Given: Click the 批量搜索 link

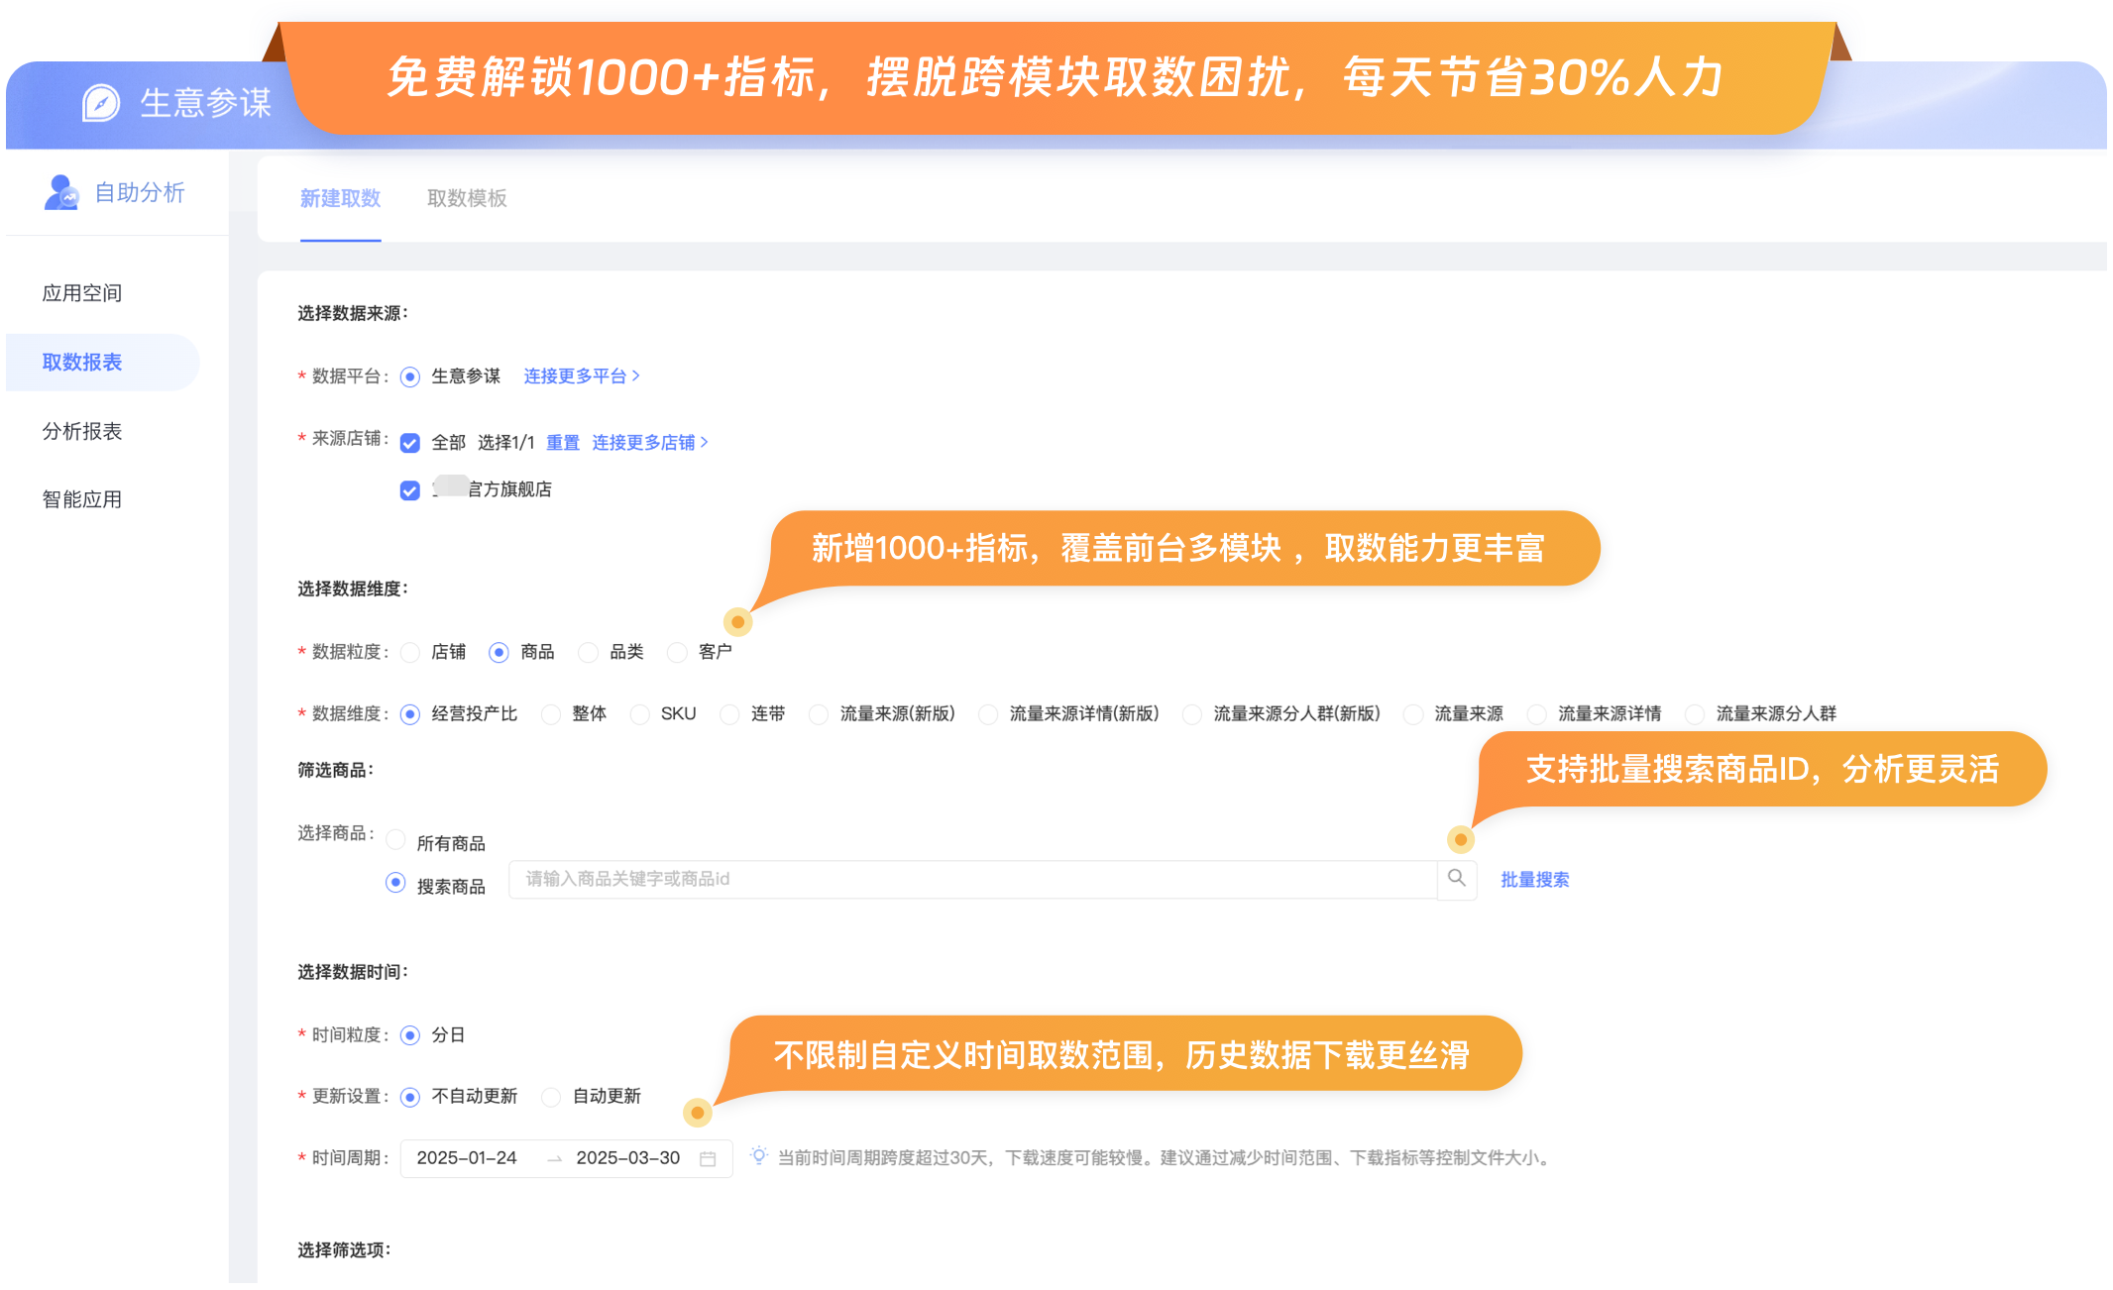Looking at the screenshot, I should pos(1534,879).
